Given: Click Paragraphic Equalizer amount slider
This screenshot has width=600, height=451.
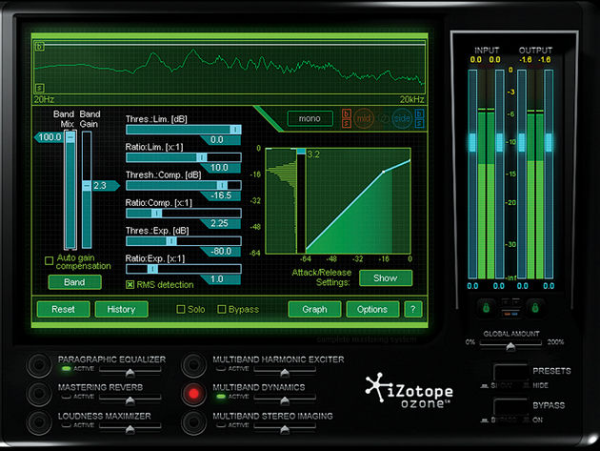Looking at the screenshot, I should 130,372.
